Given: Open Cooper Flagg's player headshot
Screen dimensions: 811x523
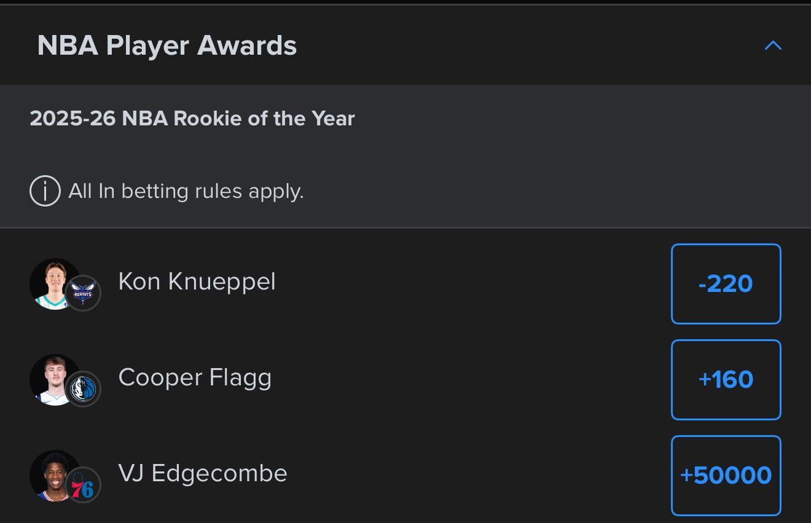Looking at the screenshot, I should [55, 380].
